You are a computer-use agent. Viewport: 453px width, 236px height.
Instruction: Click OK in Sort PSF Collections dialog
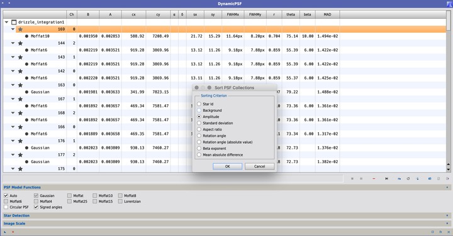pyautogui.click(x=227, y=166)
